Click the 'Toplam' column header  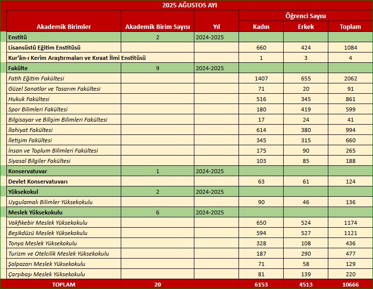pos(350,27)
